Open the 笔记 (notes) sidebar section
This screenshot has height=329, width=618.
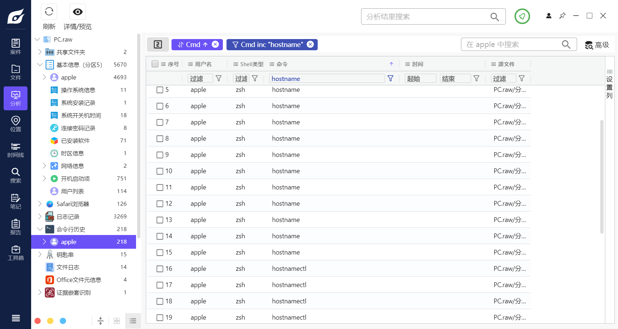coord(16,201)
